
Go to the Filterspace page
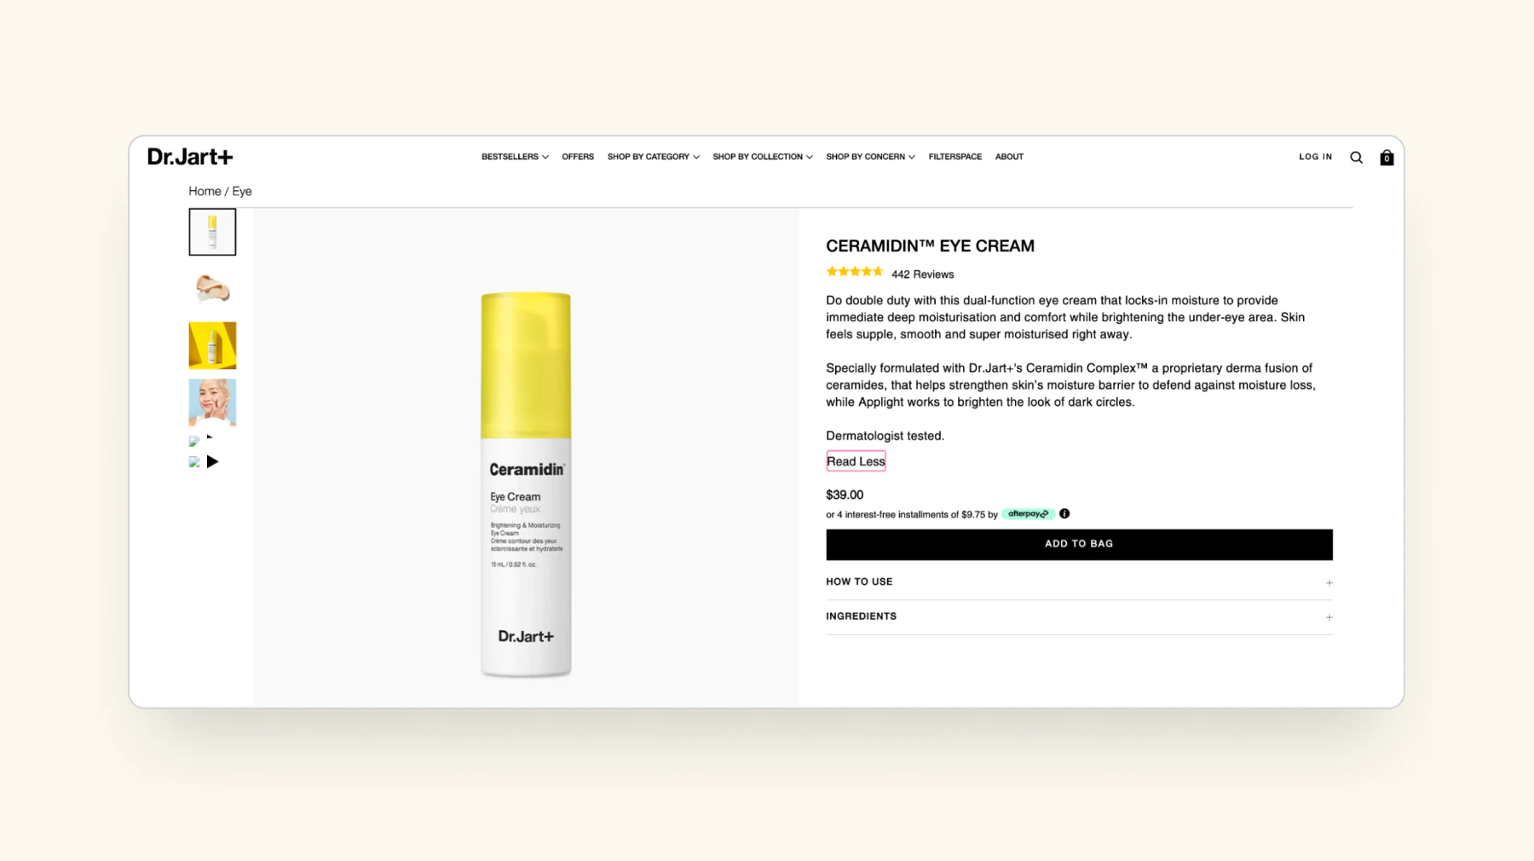click(x=954, y=157)
